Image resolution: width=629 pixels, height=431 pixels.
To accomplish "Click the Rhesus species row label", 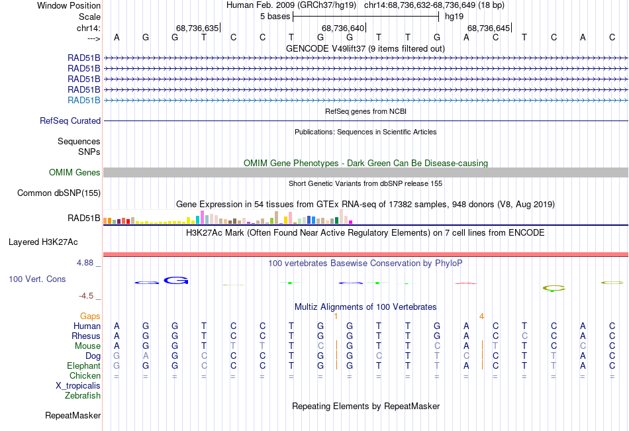I will pos(86,336).
